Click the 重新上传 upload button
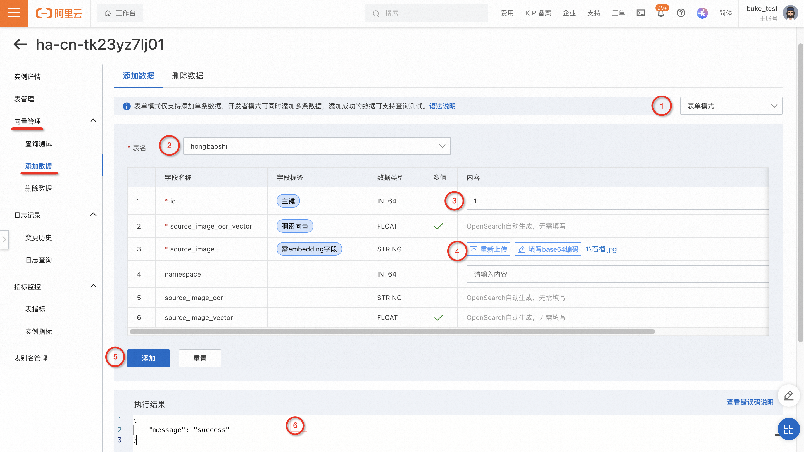Image resolution: width=804 pixels, height=452 pixels. click(x=488, y=249)
